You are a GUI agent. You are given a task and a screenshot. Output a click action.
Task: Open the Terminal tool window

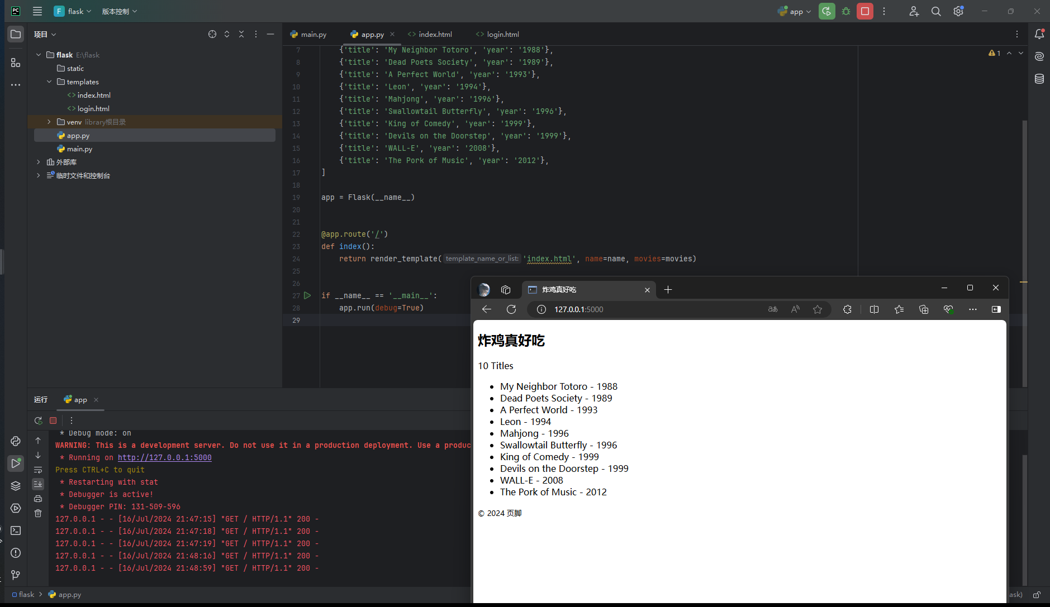(x=16, y=530)
